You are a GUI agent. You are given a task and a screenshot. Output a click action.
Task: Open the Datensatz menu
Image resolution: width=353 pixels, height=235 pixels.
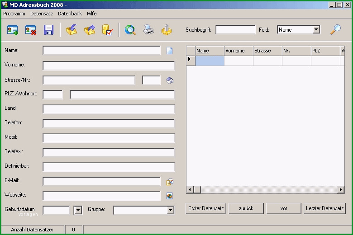point(42,14)
